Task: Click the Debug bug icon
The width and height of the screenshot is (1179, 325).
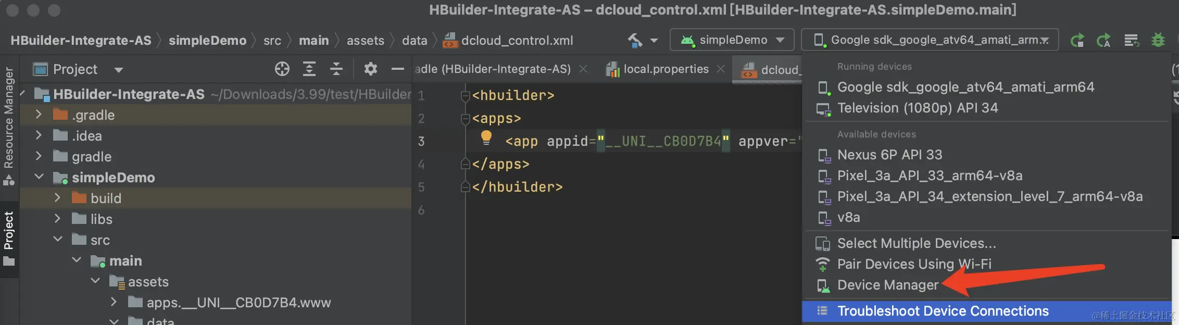Action: (x=1158, y=40)
